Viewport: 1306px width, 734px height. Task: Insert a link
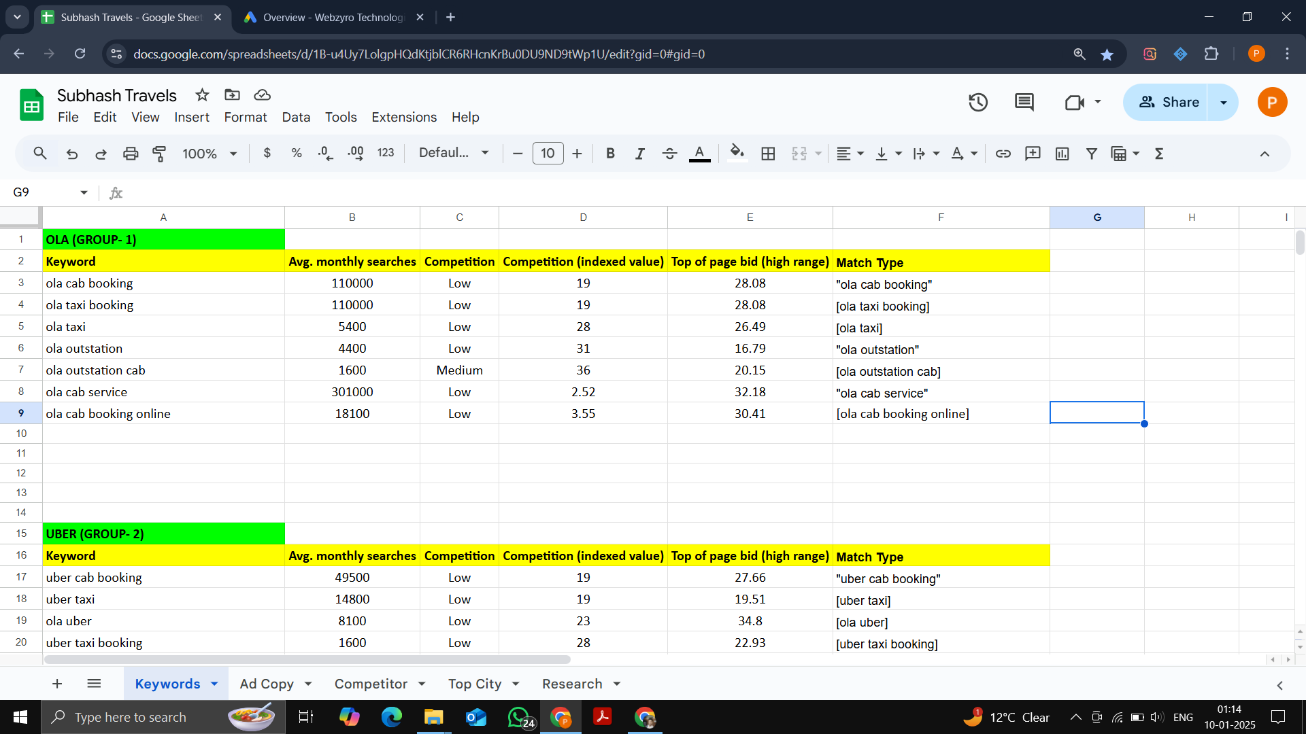click(1003, 154)
